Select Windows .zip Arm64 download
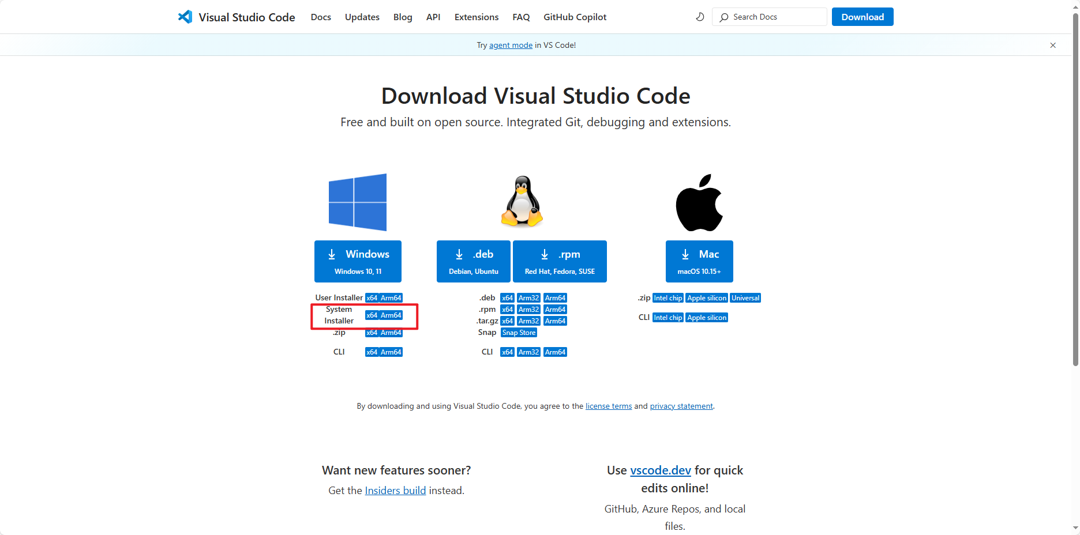This screenshot has height=535, width=1080. (391, 333)
